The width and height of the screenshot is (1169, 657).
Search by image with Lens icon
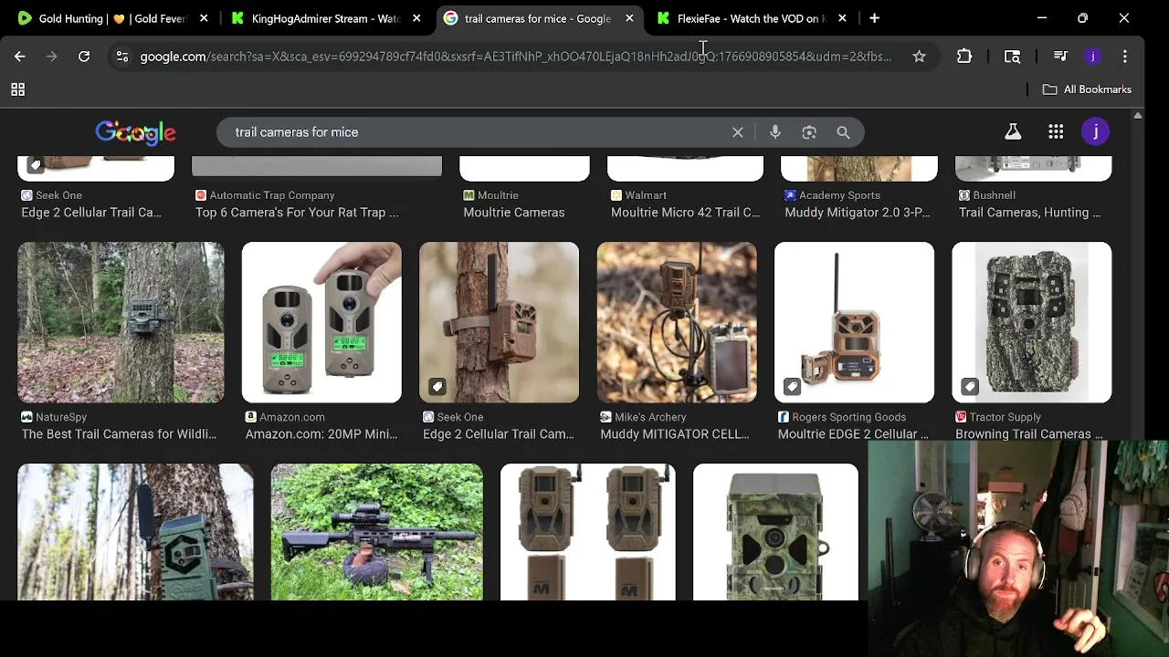(x=809, y=132)
